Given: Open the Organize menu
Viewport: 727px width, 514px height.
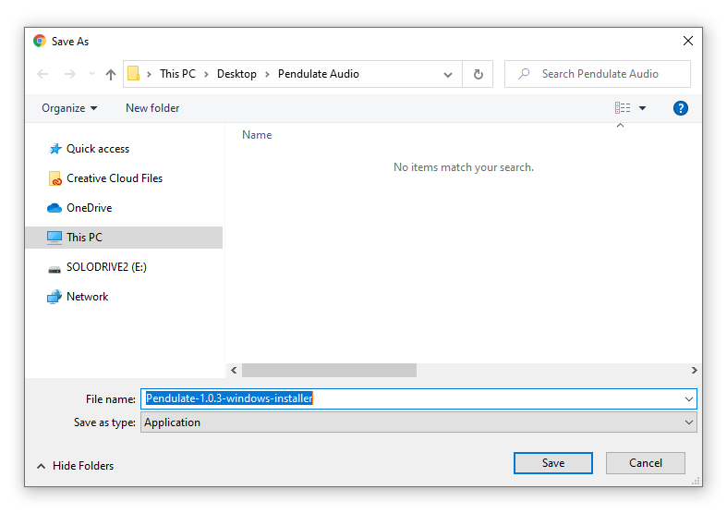Looking at the screenshot, I should pos(69,108).
